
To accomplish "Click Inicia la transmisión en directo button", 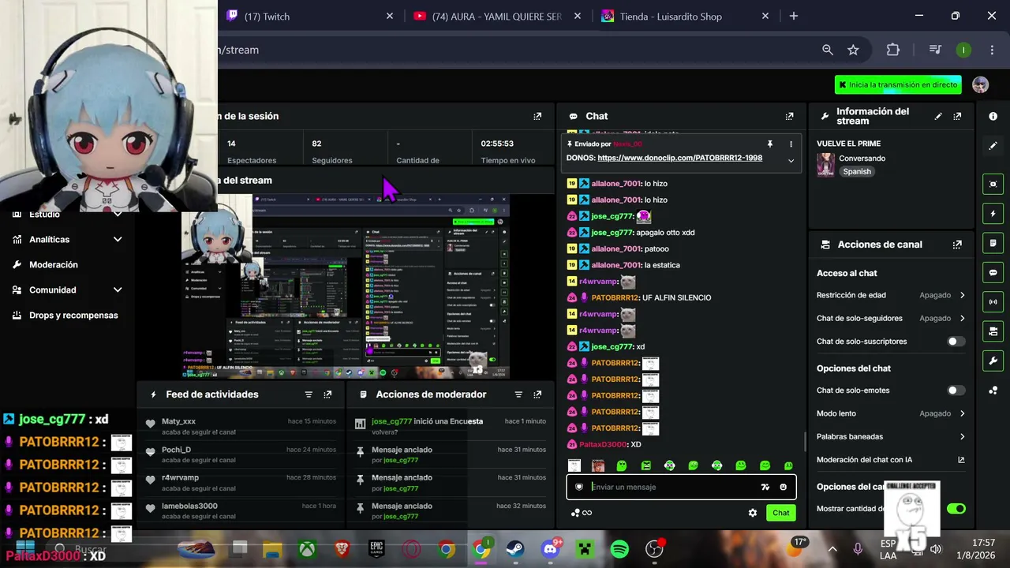I will (x=898, y=84).
